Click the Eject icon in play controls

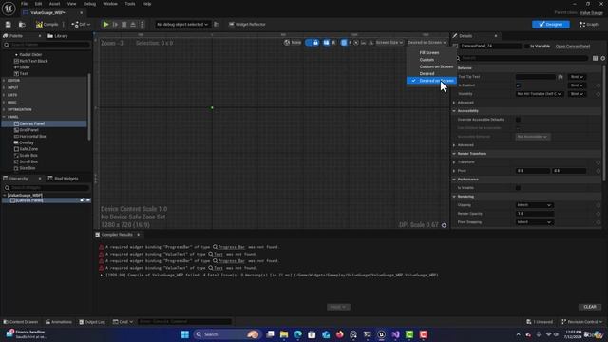pyautogui.click(x=133, y=25)
